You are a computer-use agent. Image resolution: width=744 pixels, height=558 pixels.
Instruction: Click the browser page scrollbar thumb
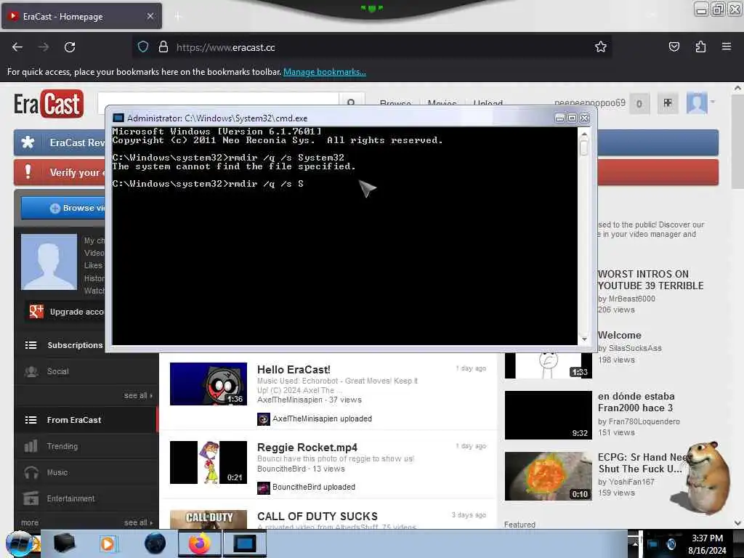pos(737,142)
